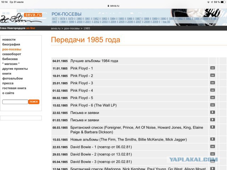Go to year 1978 broadcasts

click(x=62, y=19)
